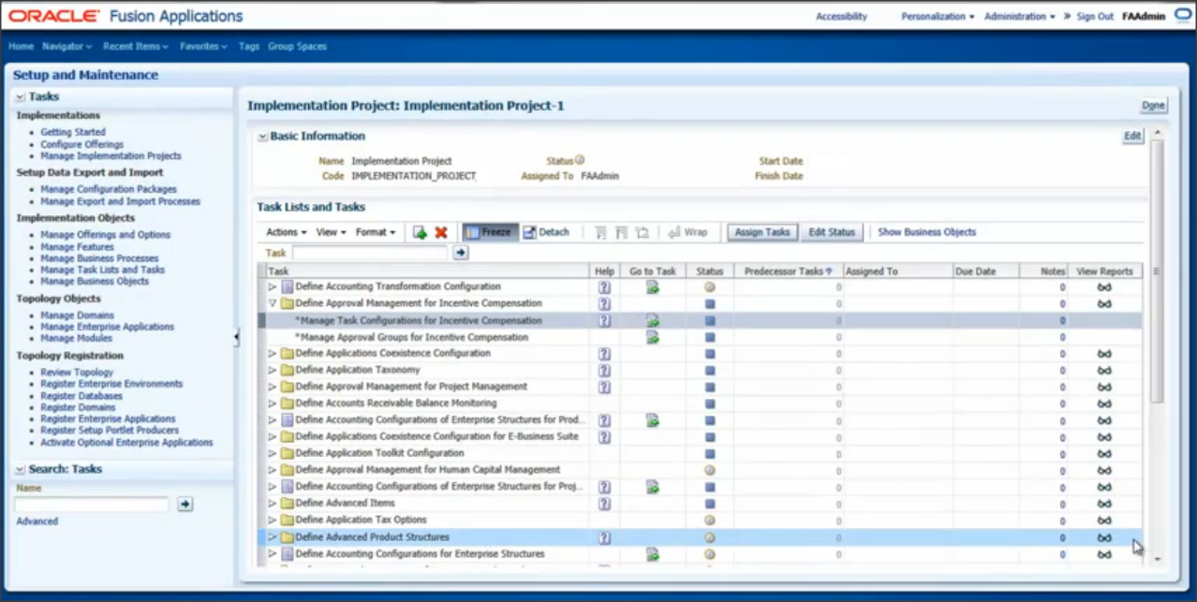Collapse the Tasks panel in sidebar
The height and width of the screenshot is (602, 1197).
20,96
